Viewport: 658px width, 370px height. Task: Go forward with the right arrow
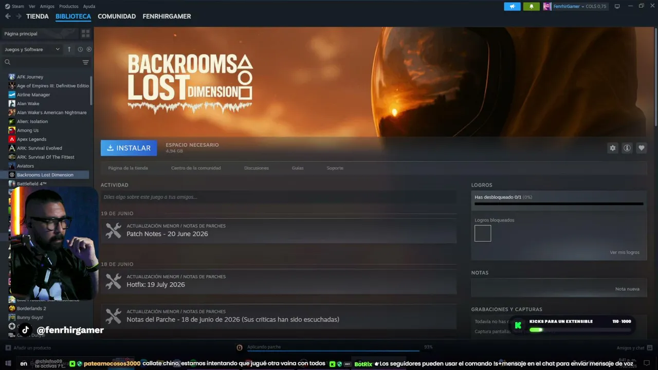(x=19, y=16)
